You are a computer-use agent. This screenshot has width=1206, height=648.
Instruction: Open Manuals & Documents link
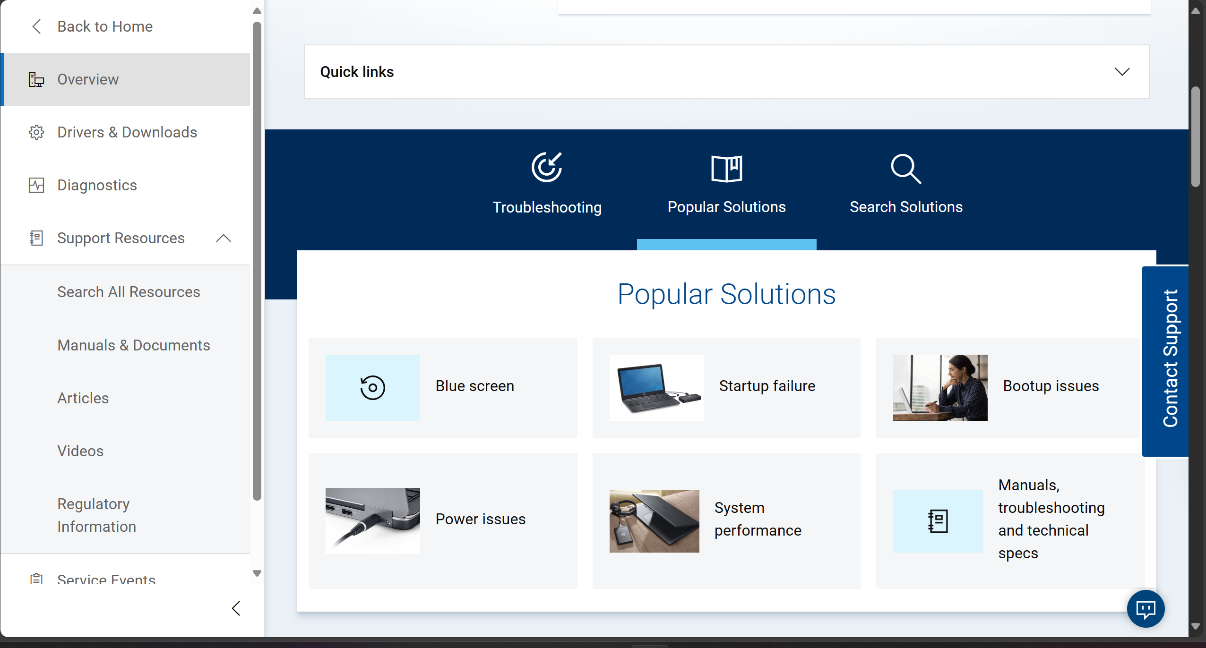coord(134,345)
